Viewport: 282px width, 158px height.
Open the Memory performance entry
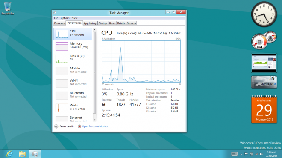pos(73,46)
